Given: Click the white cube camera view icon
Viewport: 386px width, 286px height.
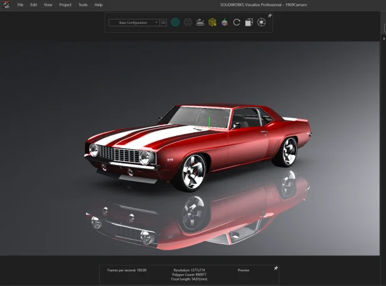Looking at the screenshot, I should pyautogui.click(x=249, y=23).
